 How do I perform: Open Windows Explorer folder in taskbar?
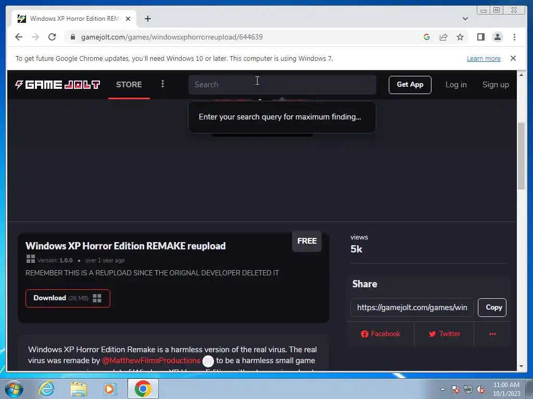coord(79,389)
